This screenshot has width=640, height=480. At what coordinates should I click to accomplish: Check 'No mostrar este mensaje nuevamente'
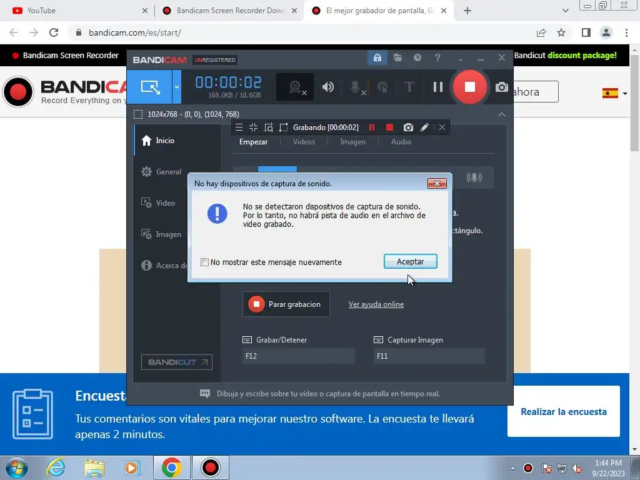[204, 262]
